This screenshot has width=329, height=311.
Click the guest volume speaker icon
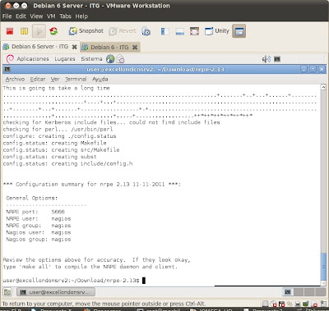click(266, 59)
